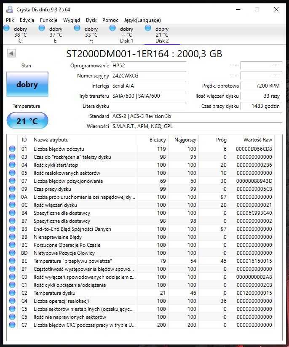Click the 'Najgorszy' column header
Screen dimensions: 289x347
coord(183,140)
